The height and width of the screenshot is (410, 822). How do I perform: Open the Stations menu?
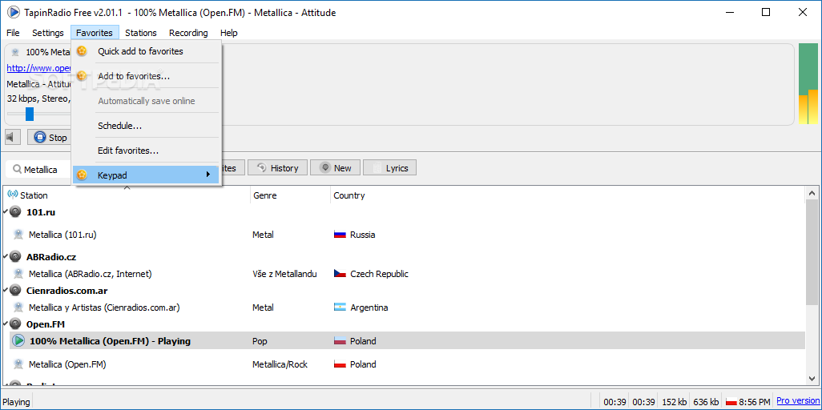[140, 33]
